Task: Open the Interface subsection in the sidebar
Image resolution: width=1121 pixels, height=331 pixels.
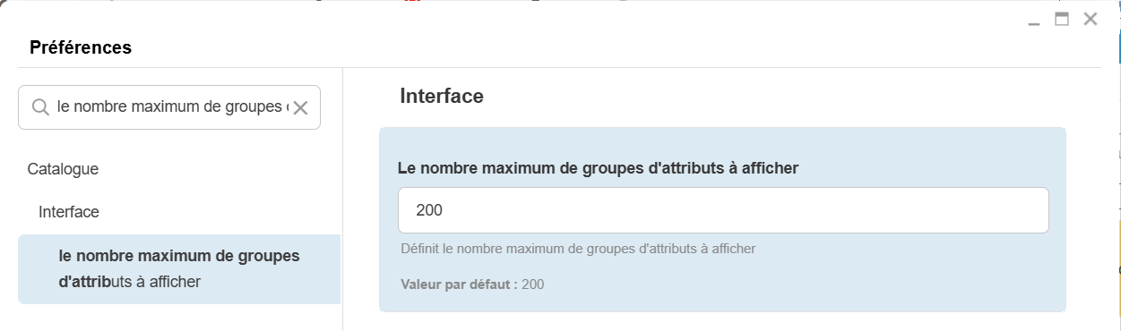Action: tap(68, 212)
